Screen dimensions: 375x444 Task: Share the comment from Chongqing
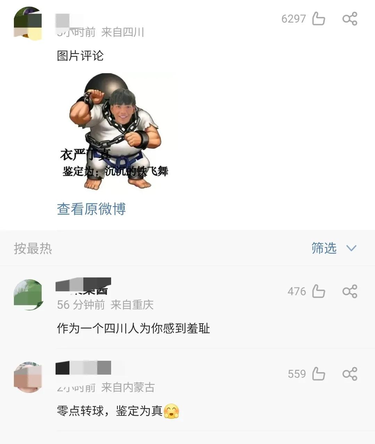[x=350, y=291]
